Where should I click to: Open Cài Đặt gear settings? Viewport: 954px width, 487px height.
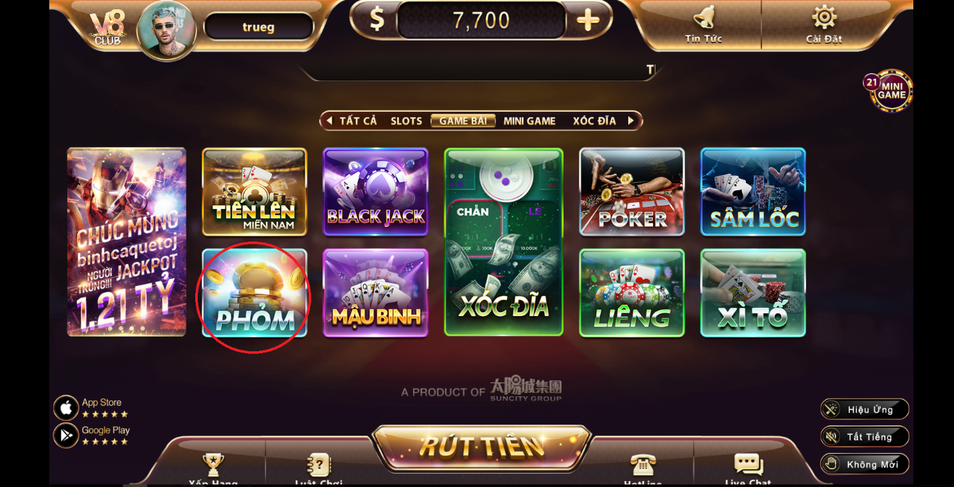(x=824, y=17)
